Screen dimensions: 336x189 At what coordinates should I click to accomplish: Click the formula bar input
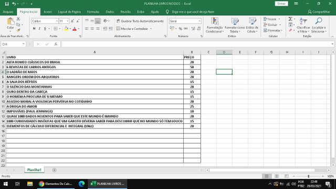tap(196, 44)
